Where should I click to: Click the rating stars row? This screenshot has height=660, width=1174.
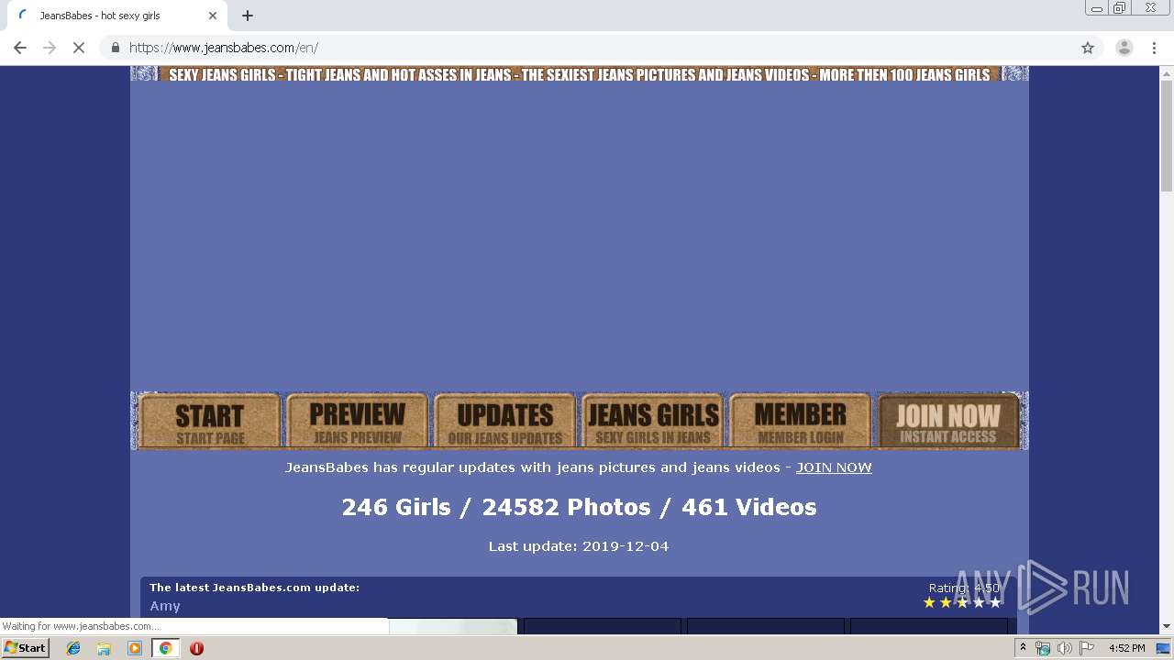click(962, 602)
